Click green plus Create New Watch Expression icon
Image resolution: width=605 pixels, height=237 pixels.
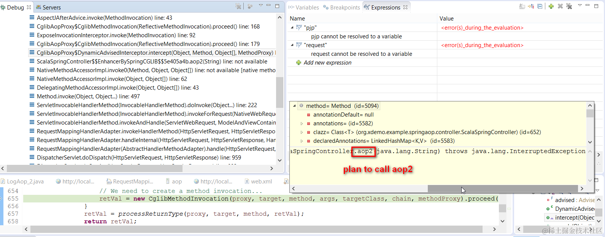(551, 6)
